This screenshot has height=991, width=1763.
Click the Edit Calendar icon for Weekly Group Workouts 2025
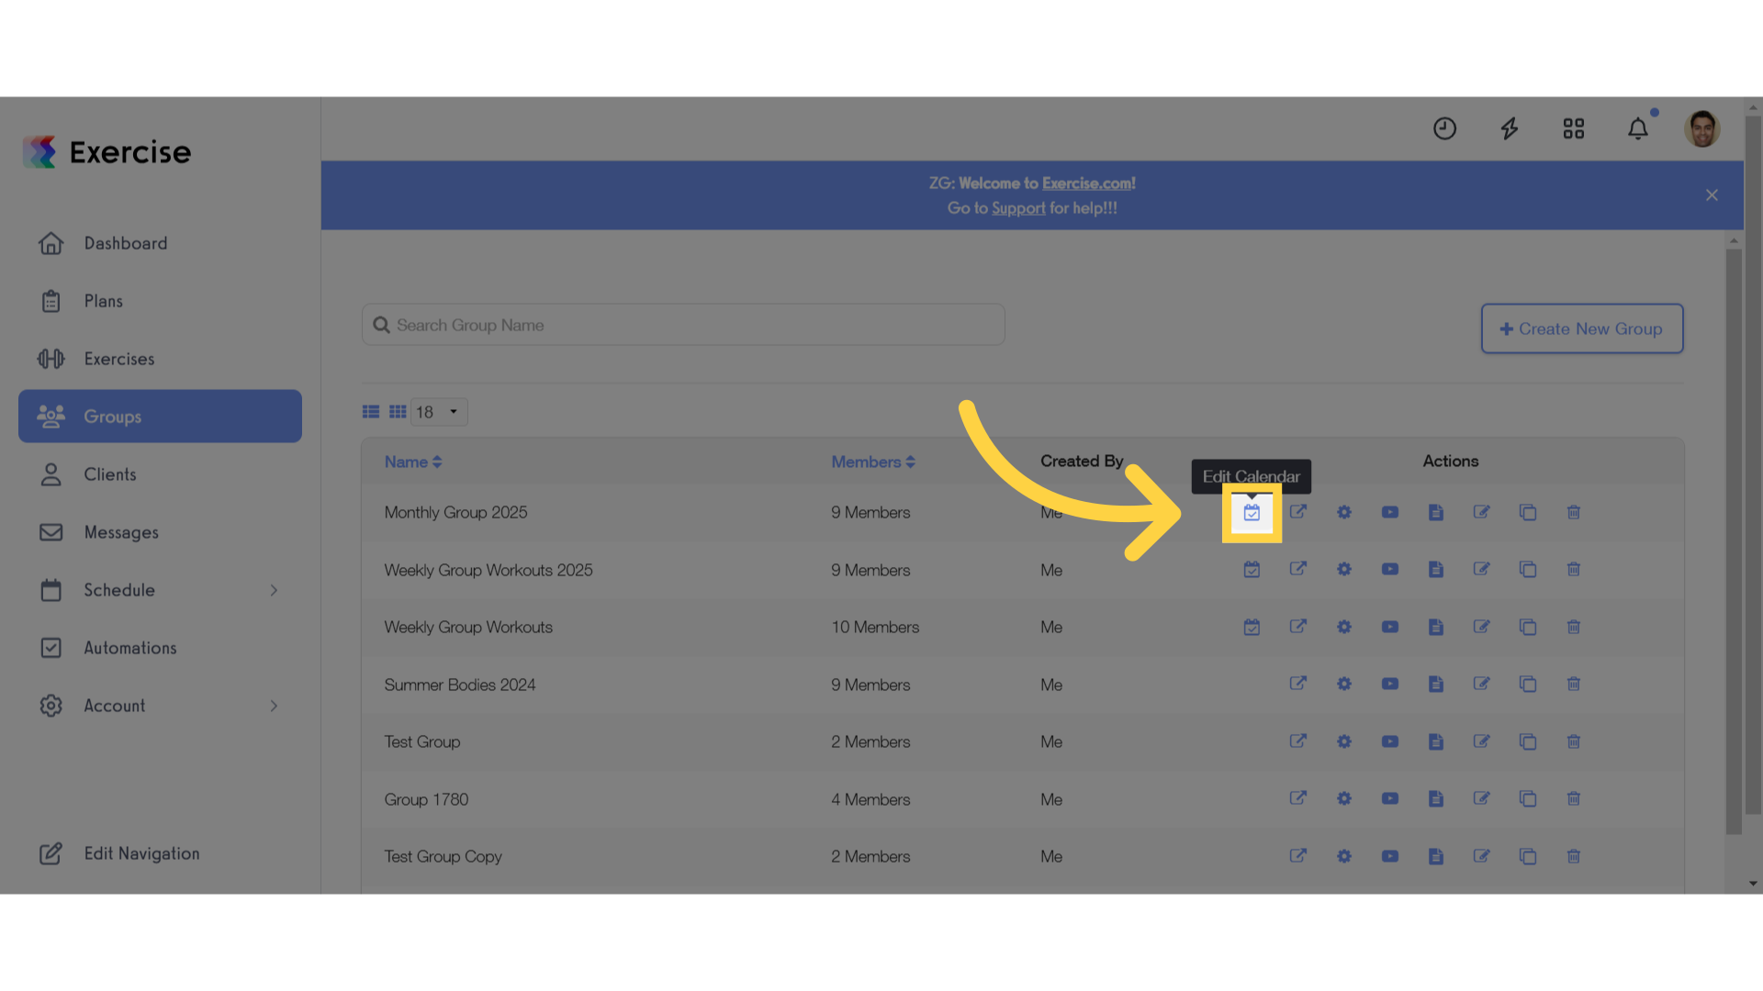pyautogui.click(x=1252, y=569)
